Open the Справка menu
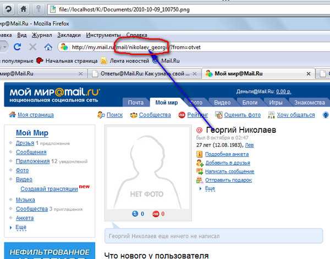This screenshot has width=330, height=259. [136, 35]
